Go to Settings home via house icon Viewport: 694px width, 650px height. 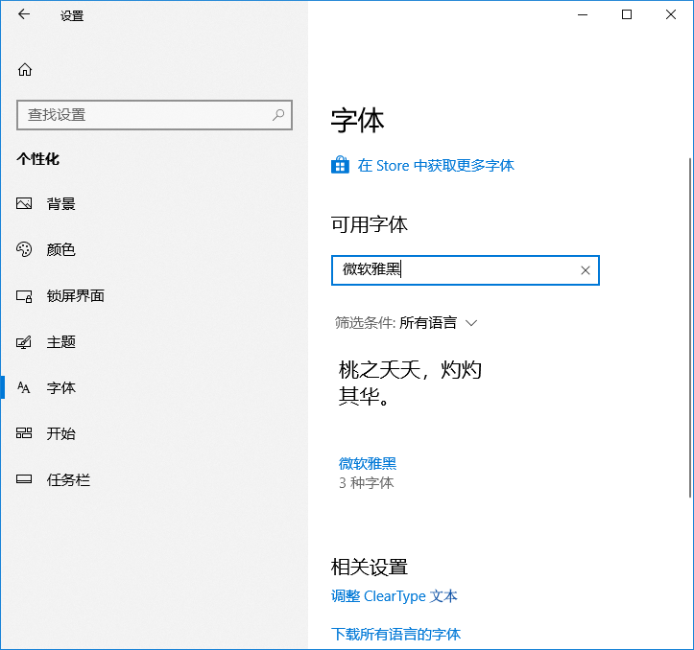tap(25, 69)
